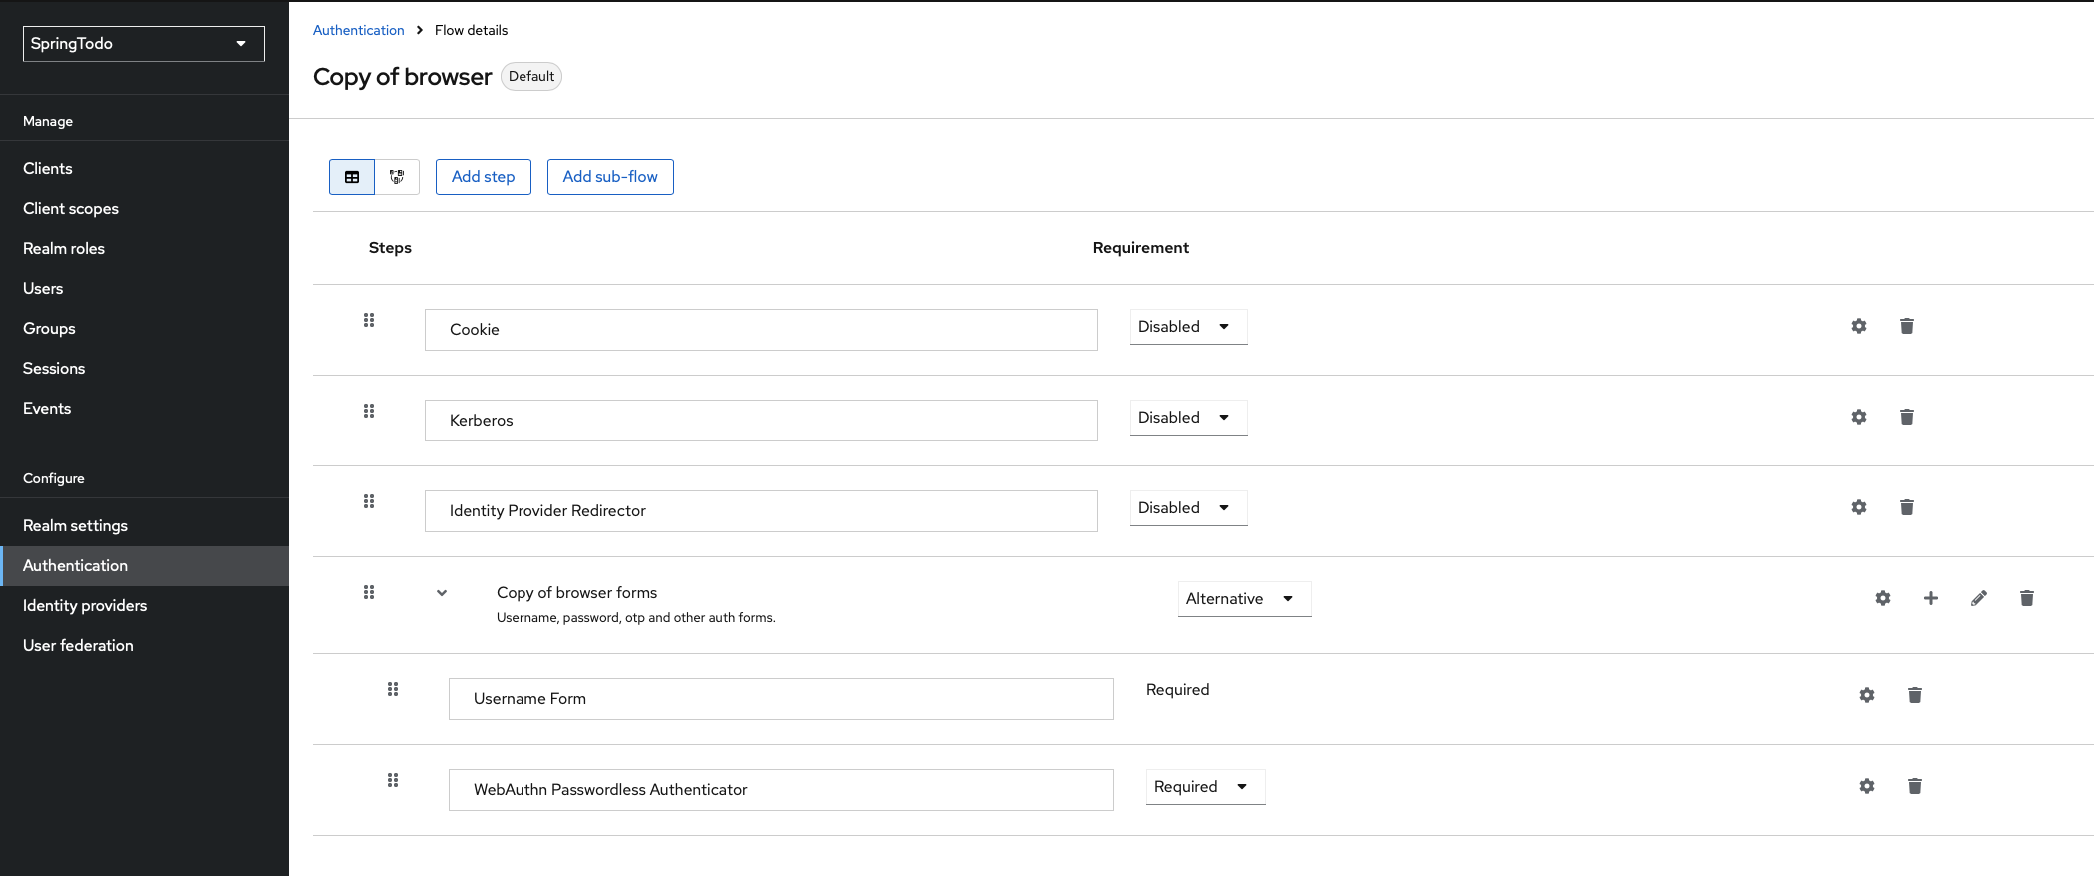Click drag handle for WebAuthn Passwordless Authenticator row
Image resolution: width=2094 pixels, height=876 pixels.
point(393,780)
